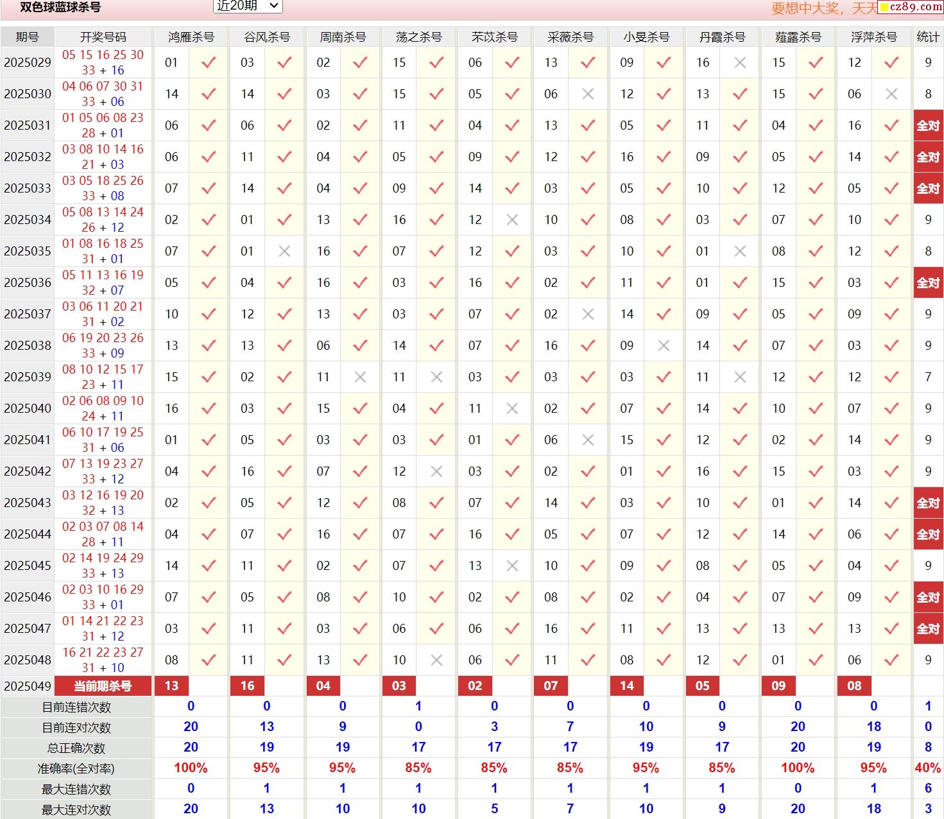This screenshot has width=944, height=819.
Task: Click the 丹霞杀号 column header
Action: [722, 37]
